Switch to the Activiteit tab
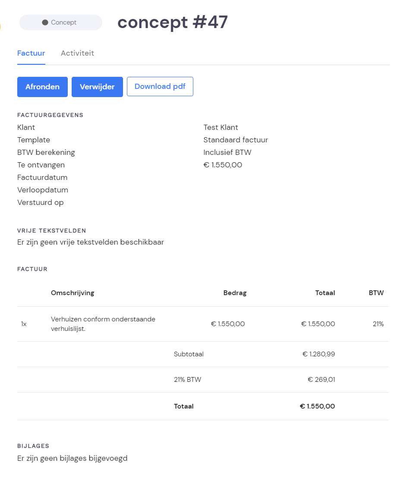407x497 pixels. point(77,53)
